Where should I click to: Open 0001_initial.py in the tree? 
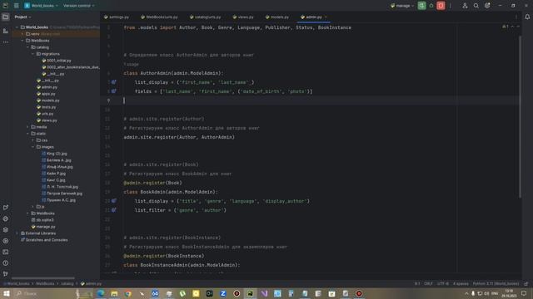click(x=57, y=61)
